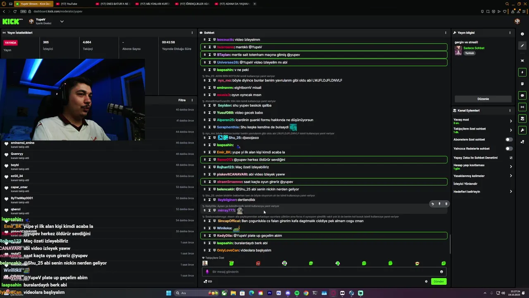
Task: Click the broadcast signal sidebar icon
Action: (522, 107)
